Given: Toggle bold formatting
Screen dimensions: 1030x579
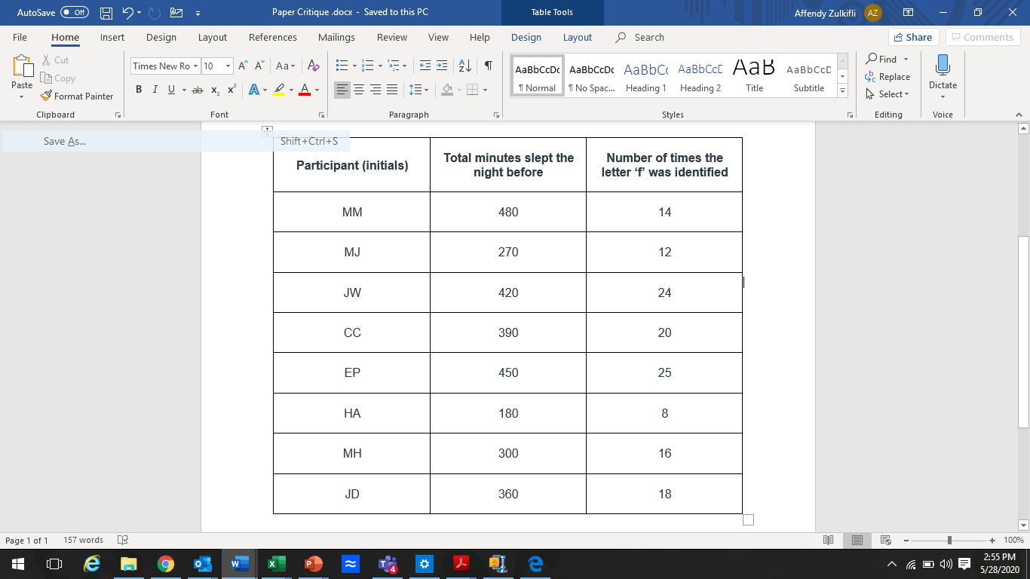Looking at the screenshot, I should tap(139, 90).
